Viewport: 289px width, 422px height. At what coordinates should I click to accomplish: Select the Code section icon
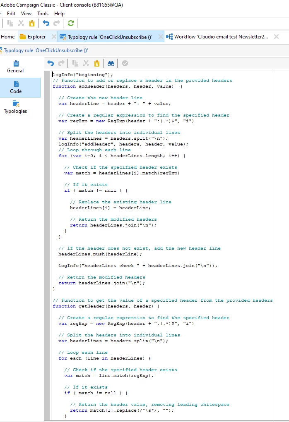[16, 84]
